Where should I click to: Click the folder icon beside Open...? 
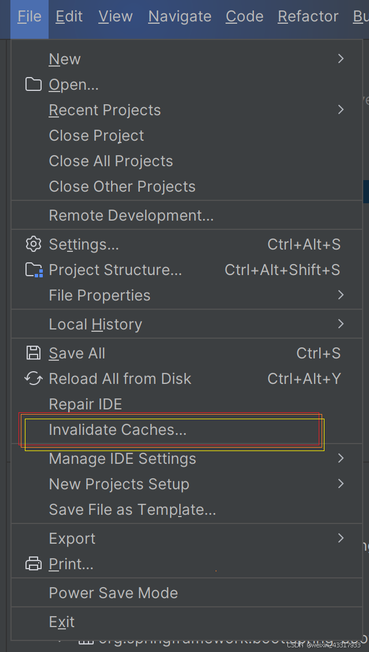[x=33, y=85]
